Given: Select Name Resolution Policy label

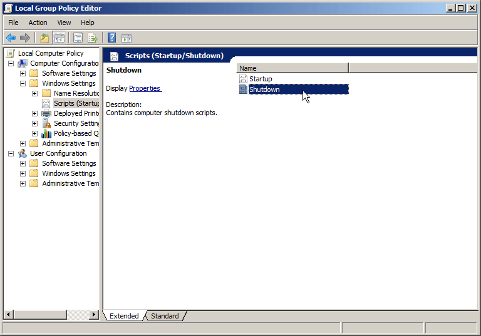Looking at the screenshot, I should [x=76, y=93].
